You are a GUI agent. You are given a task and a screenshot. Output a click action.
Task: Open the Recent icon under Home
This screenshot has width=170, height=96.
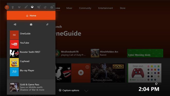[15, 24]
